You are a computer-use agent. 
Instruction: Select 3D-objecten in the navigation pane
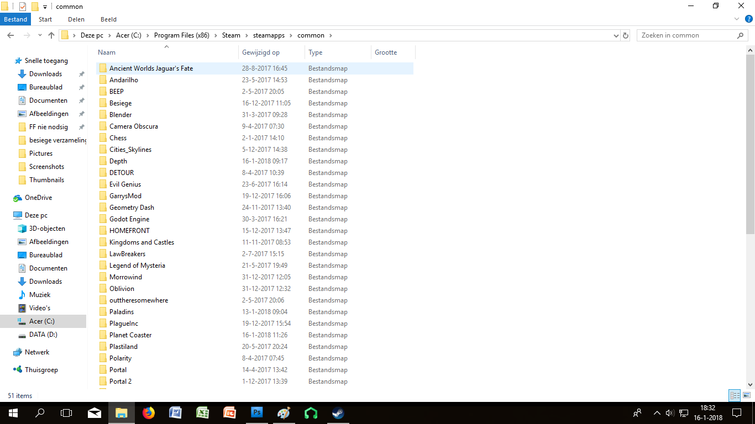[x=47, y=229]
